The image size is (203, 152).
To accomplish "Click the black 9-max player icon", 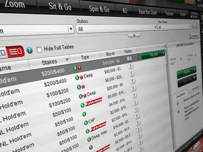I will coord(91,147).
